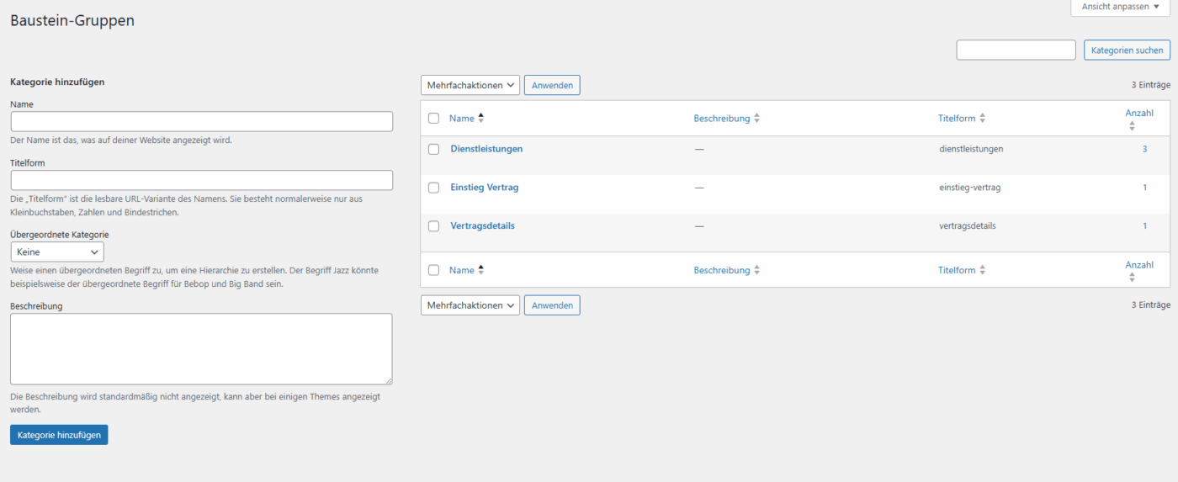Click the top Anwenden button
Screen dimensions: 1178x482
(552, 85)
